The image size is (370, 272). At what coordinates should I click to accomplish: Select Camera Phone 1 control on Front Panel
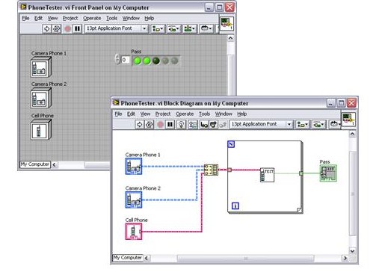tap(41, 67)
